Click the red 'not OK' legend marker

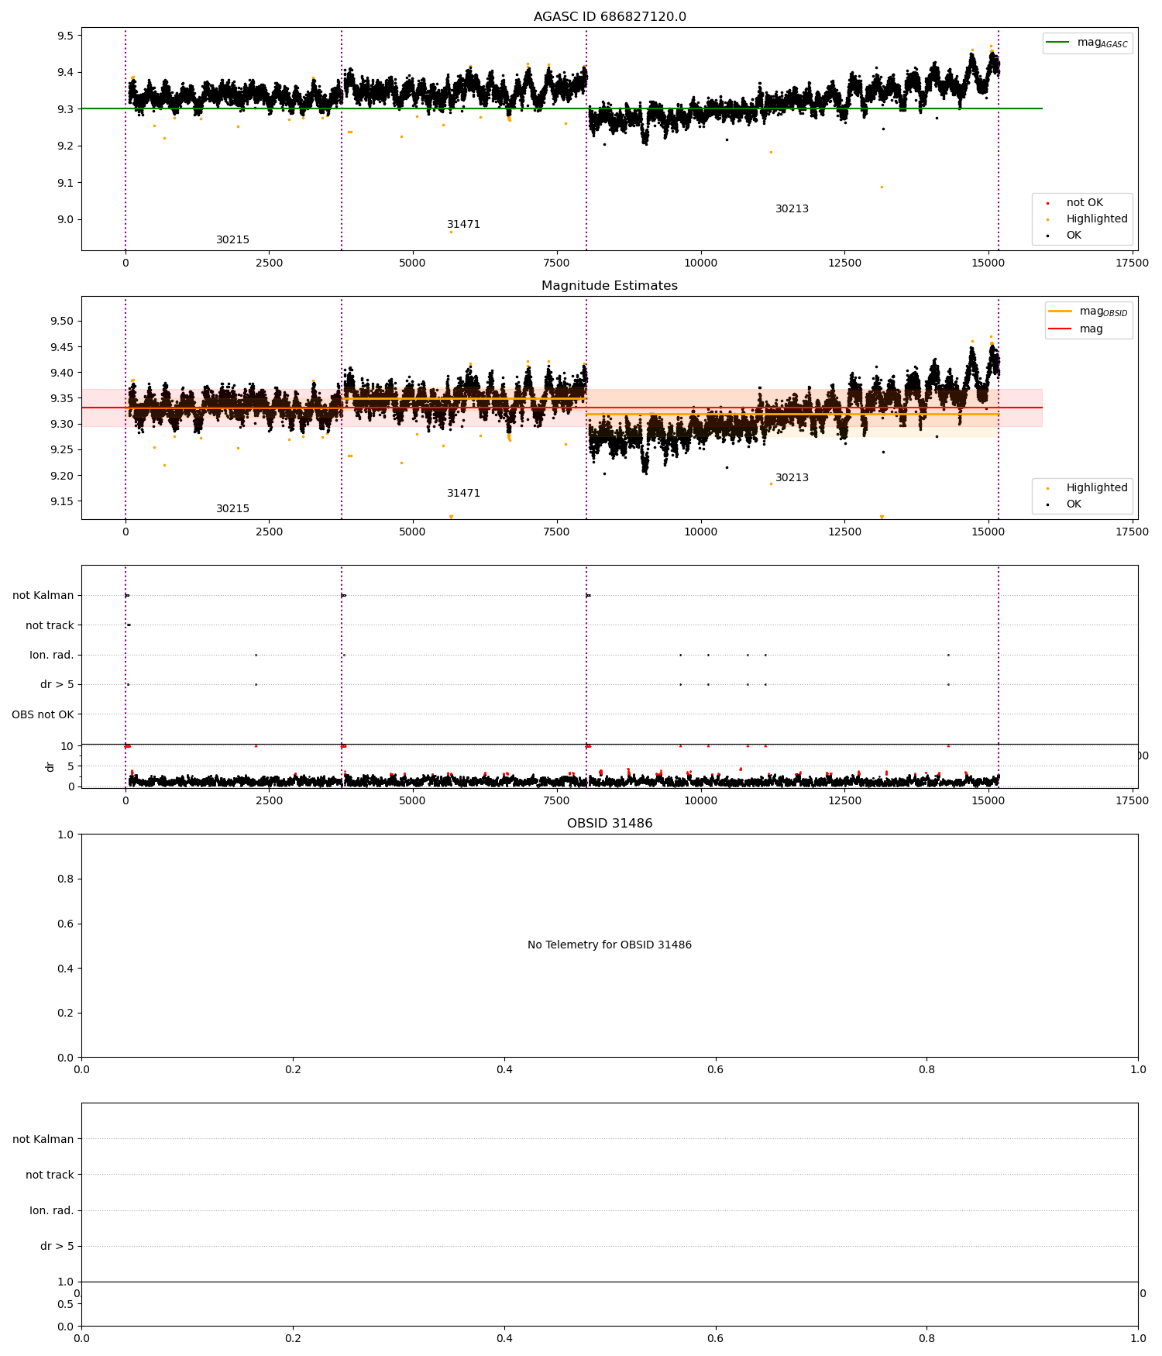1048,203
